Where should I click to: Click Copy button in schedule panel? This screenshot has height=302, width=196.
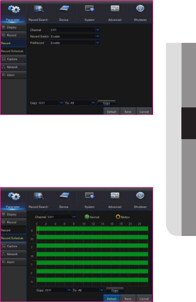click(x=115, y=290)
